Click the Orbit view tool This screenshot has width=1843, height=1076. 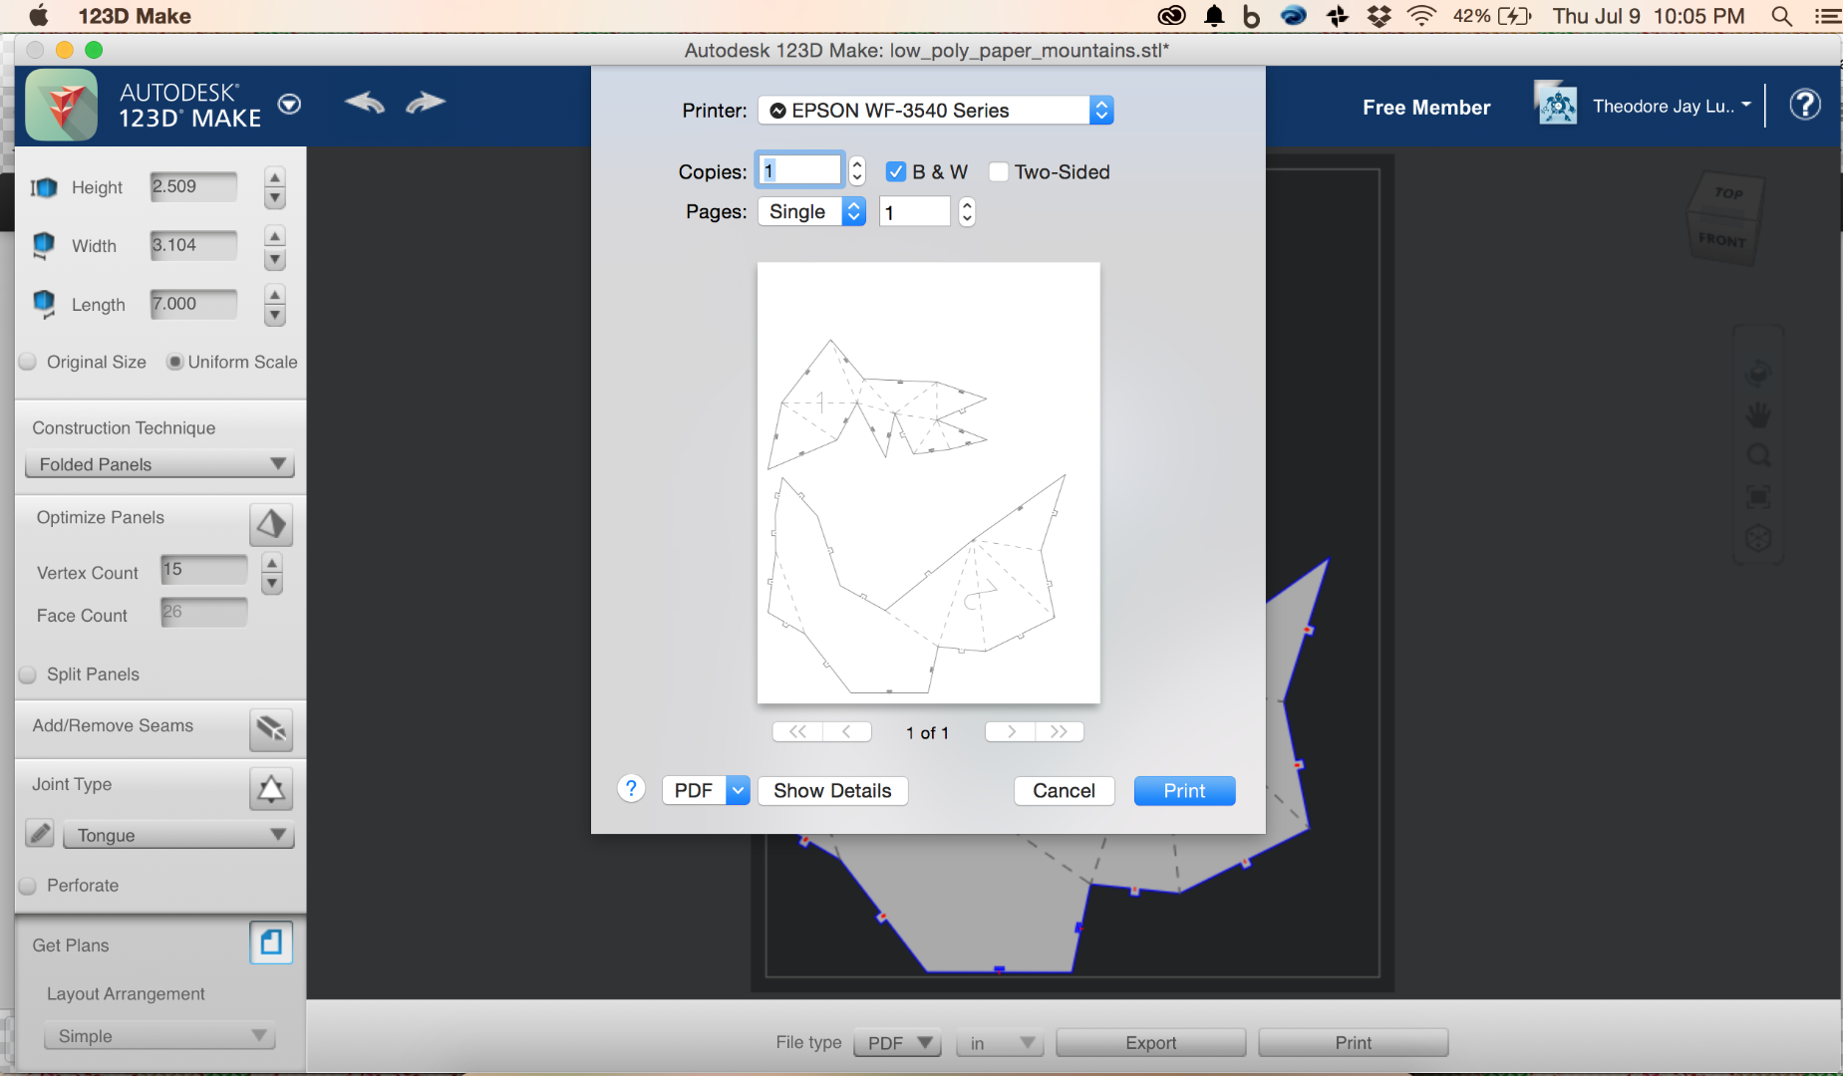pos(1759,374)
